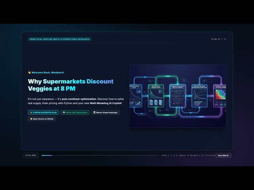Screen dimensions: 254x190
Task: Click the pipeline diagram image
Action: tap(178, 96)
